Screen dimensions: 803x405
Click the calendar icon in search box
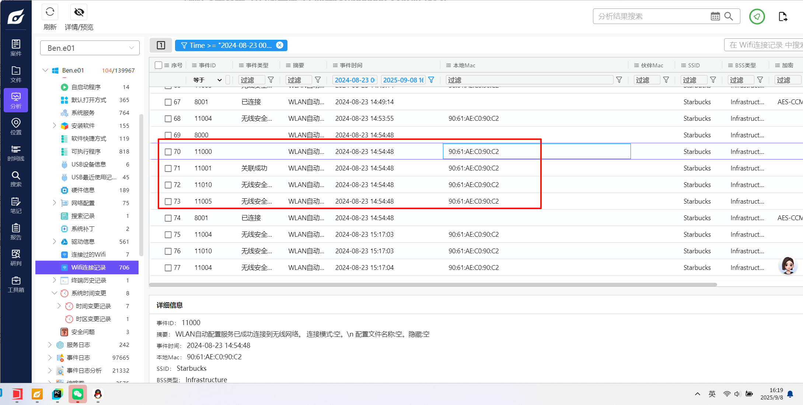coord(715,16)
